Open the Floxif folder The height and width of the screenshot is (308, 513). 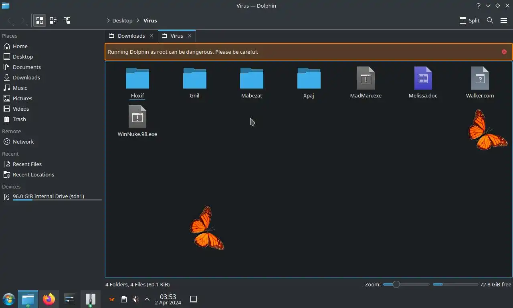[137, 83]
